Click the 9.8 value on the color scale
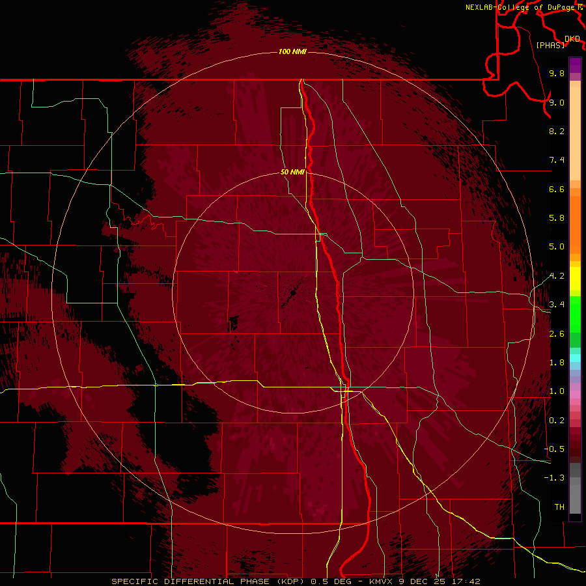The width and height of the screenshot is (586, 586). (x=557, y=73)
